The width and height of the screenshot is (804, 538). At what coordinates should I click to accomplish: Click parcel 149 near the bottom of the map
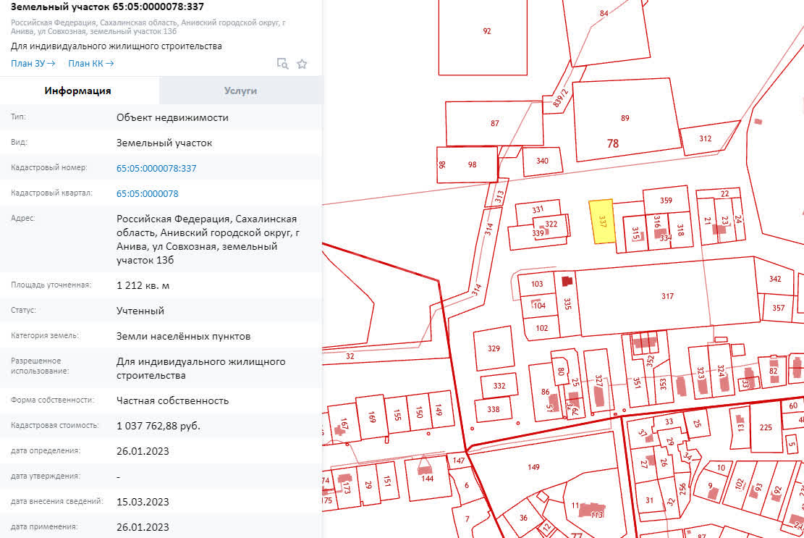pos(533,467)
